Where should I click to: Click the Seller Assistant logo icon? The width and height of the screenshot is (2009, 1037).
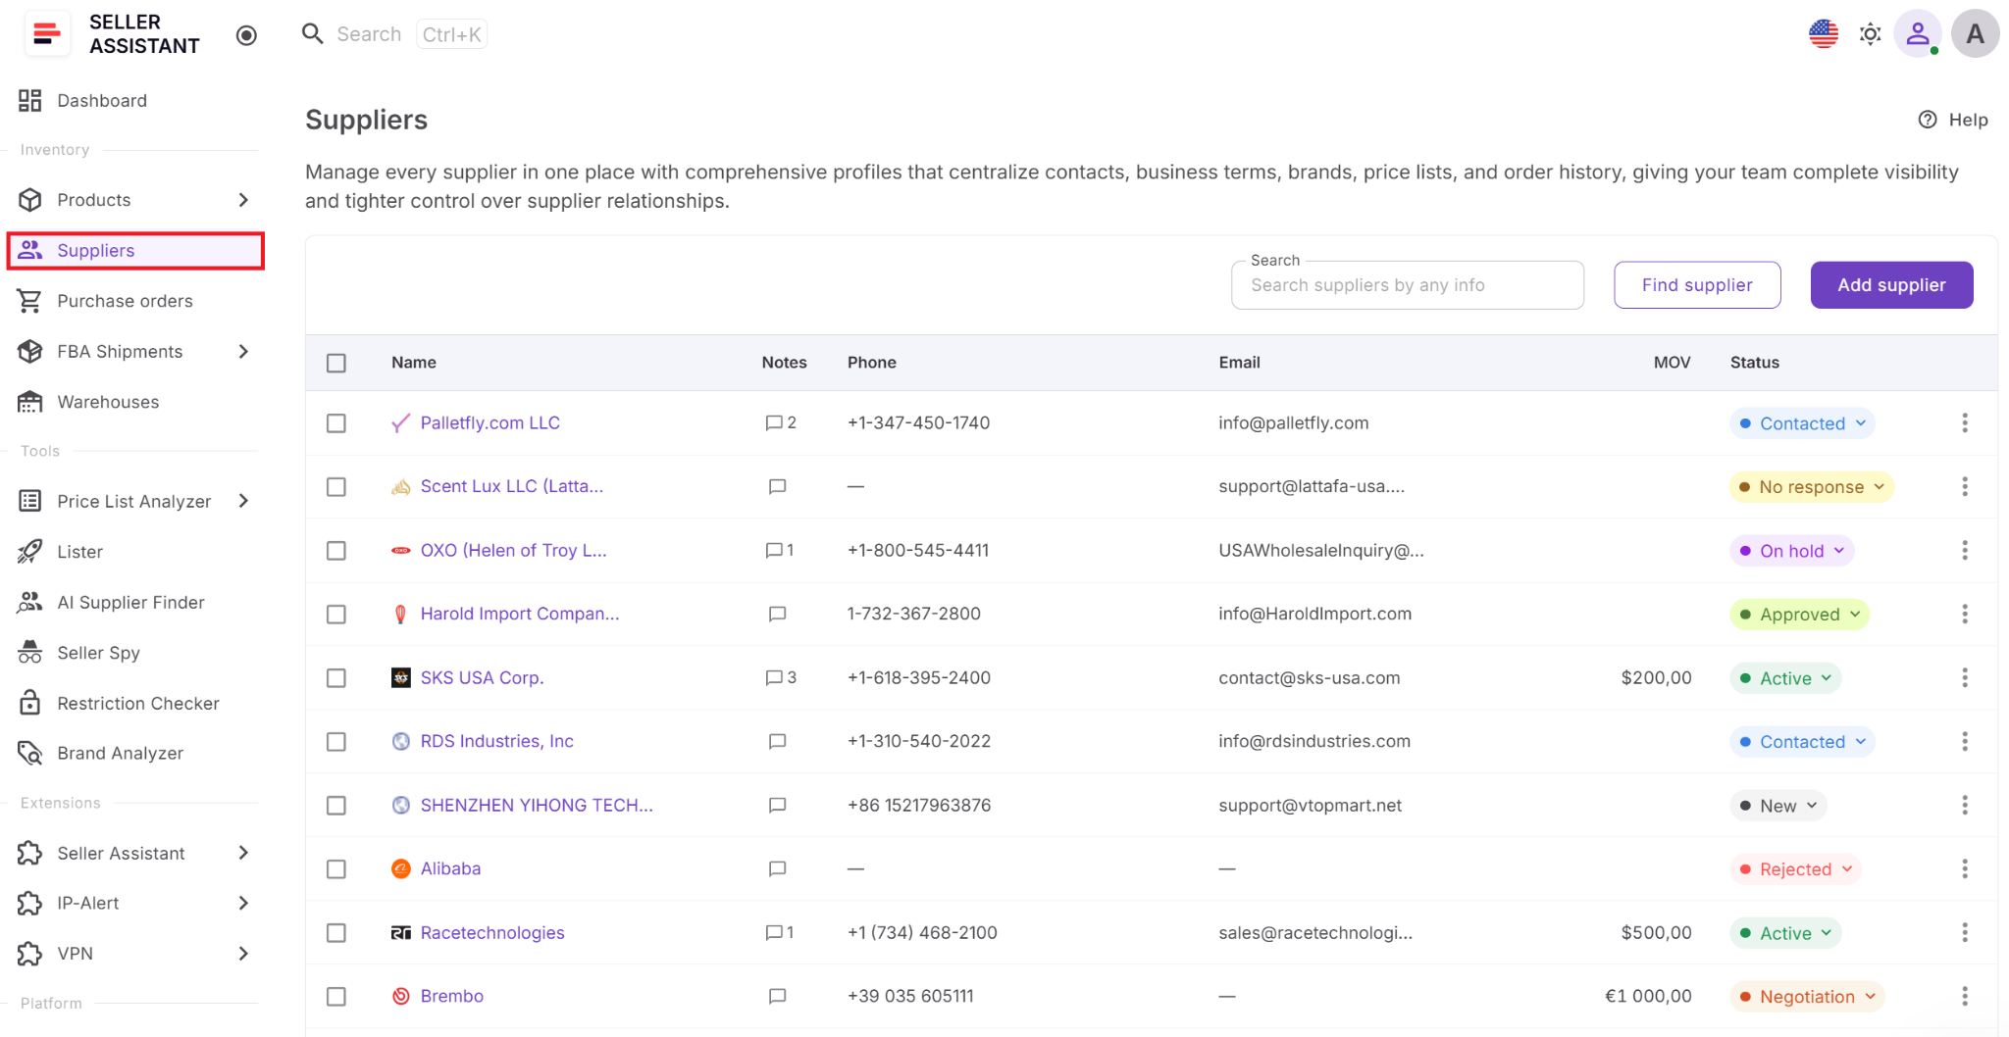coord(46,34)
